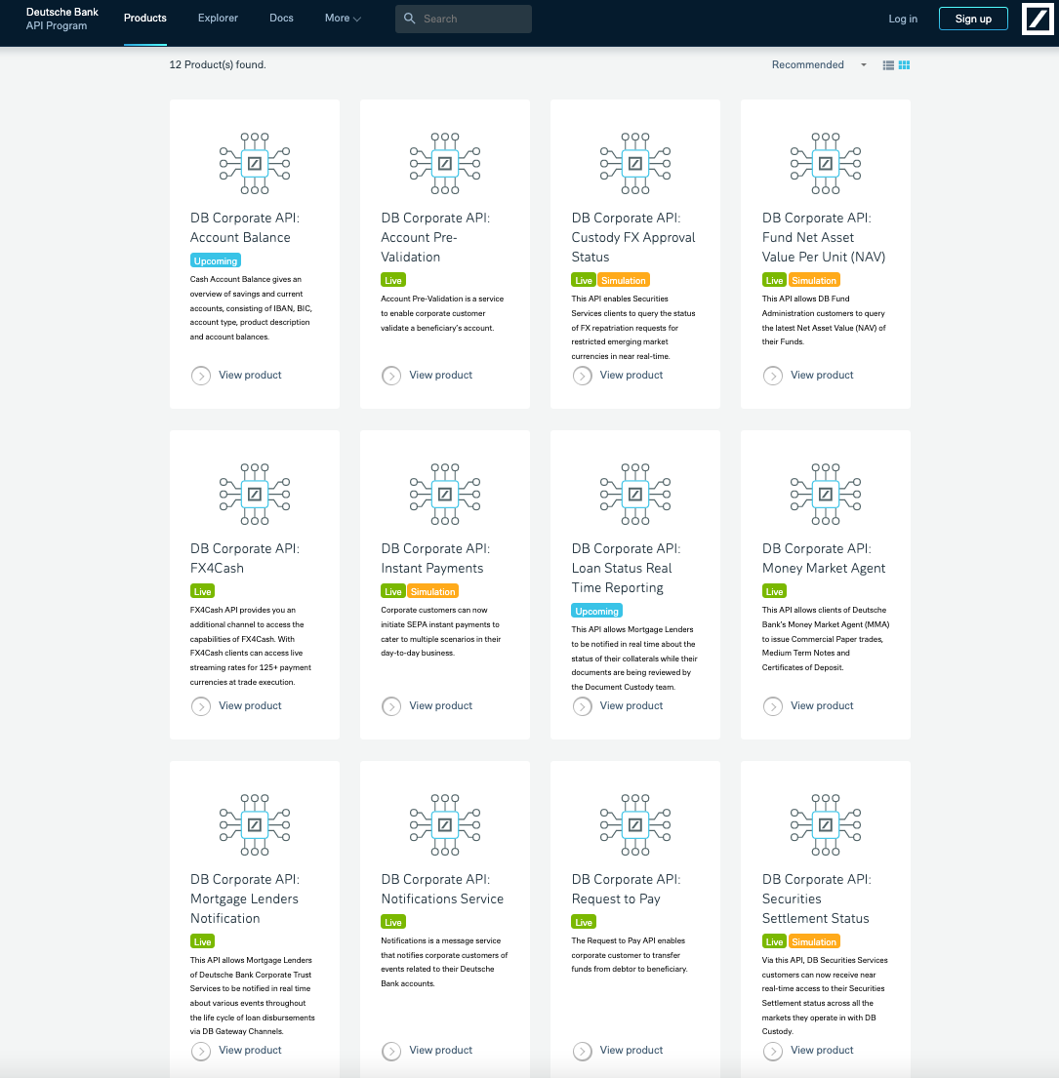Click the chip illustration on Money Market Agent
Screen dimensions: 1059x1078
pos(825,495)
